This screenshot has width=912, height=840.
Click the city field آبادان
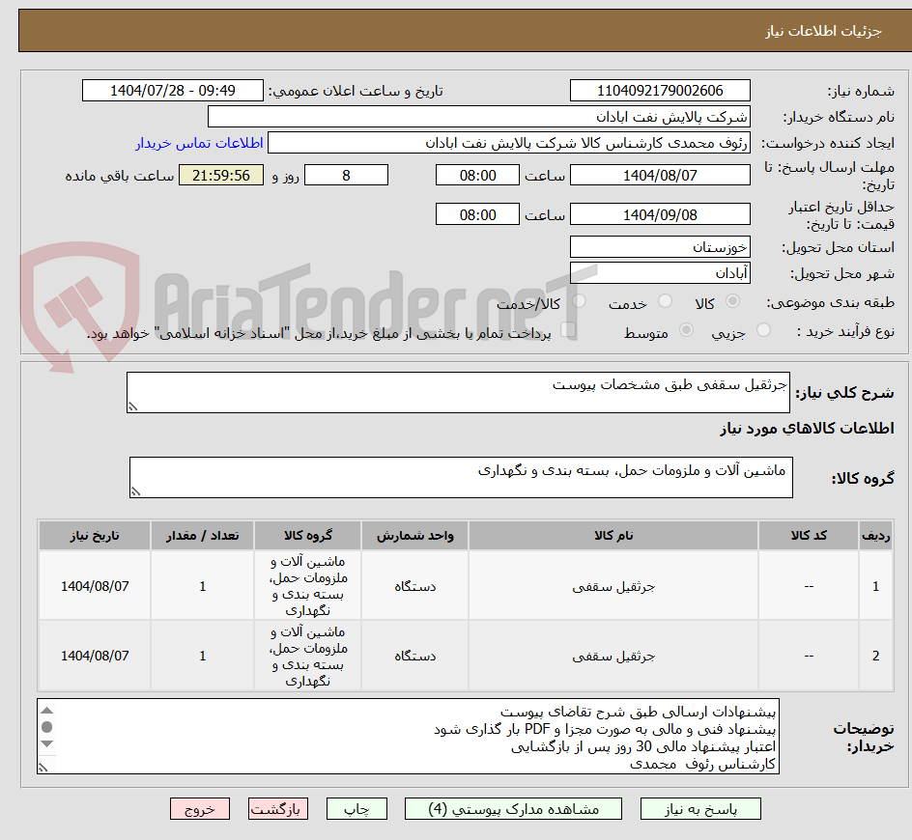point(660,273)
